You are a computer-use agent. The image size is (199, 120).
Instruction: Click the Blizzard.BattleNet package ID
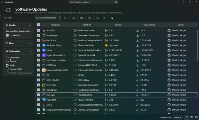(86, 45)
